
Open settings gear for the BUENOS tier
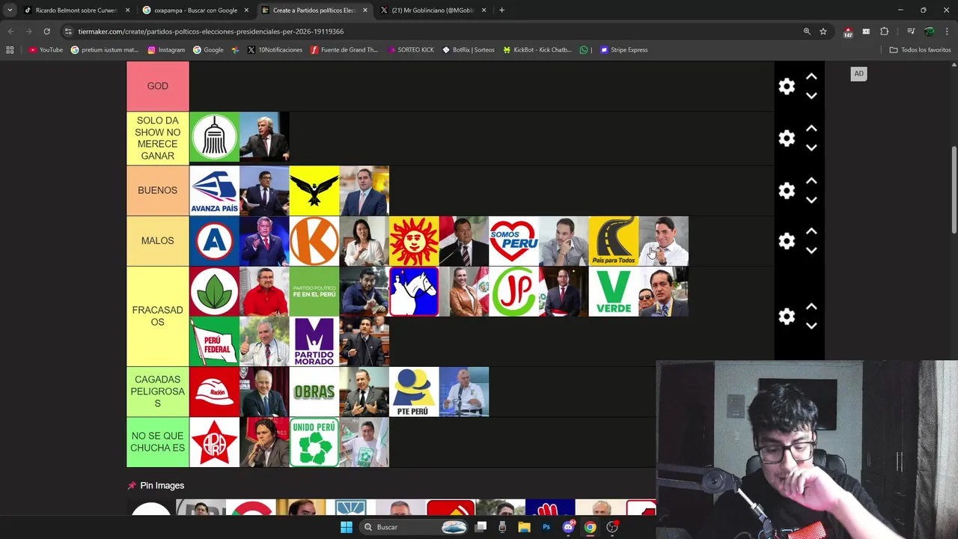787,190
